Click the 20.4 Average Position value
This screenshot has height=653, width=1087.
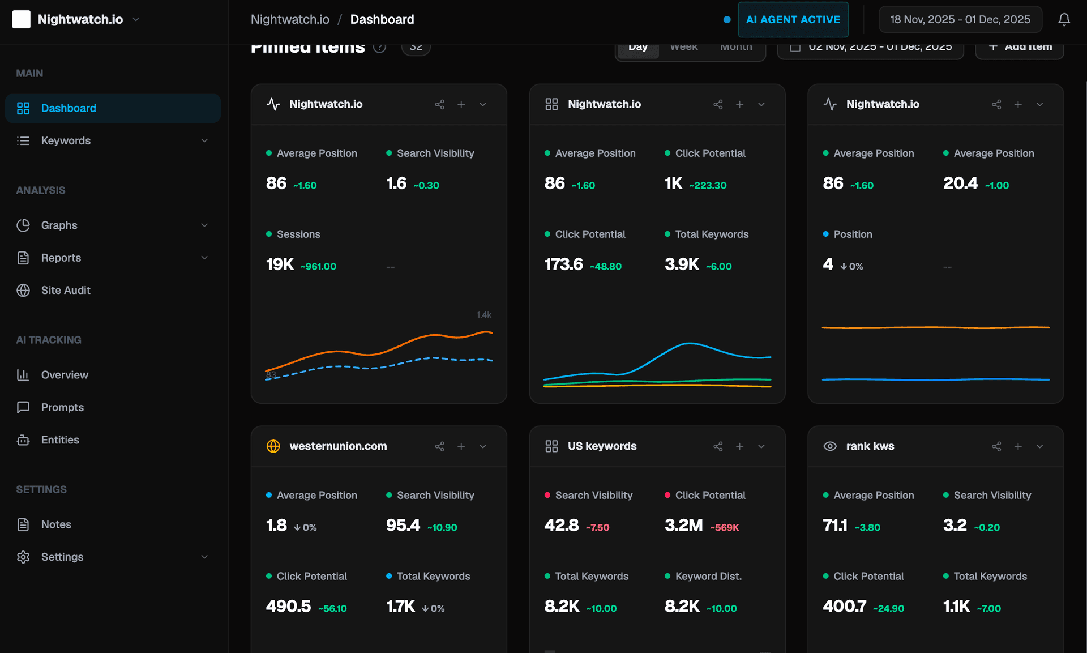coord(960,183)
